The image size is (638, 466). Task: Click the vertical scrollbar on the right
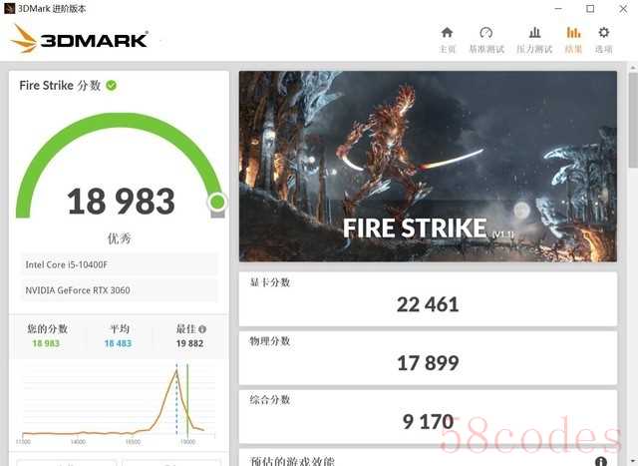(633, 121)
